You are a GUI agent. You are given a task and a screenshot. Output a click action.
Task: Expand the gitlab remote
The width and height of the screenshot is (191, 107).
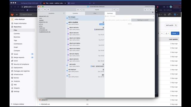(x=38, y=26)
